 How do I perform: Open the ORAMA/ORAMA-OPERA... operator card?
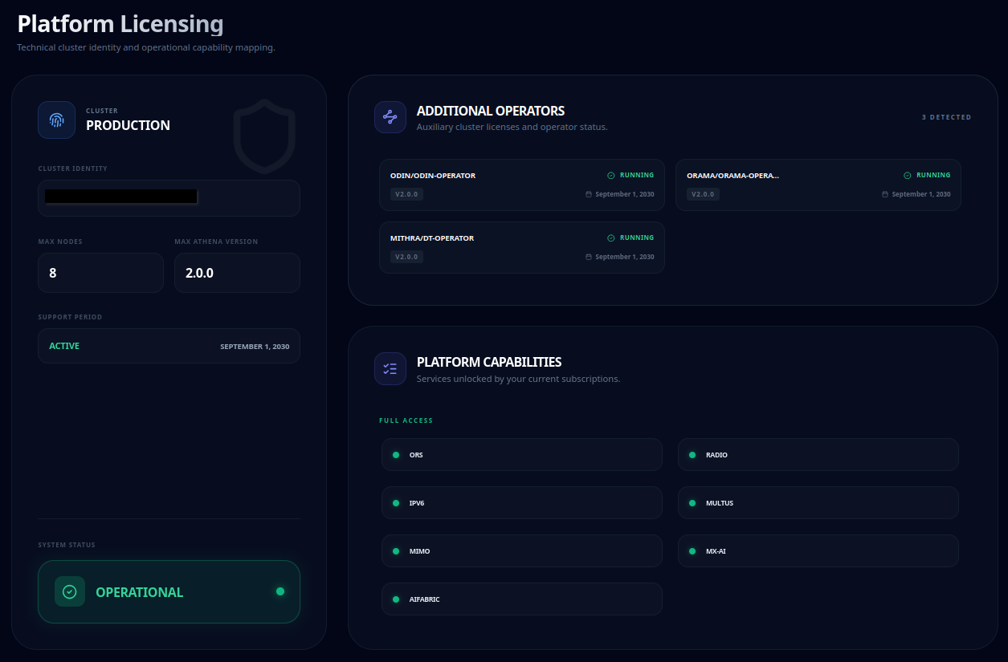(818, 185)
